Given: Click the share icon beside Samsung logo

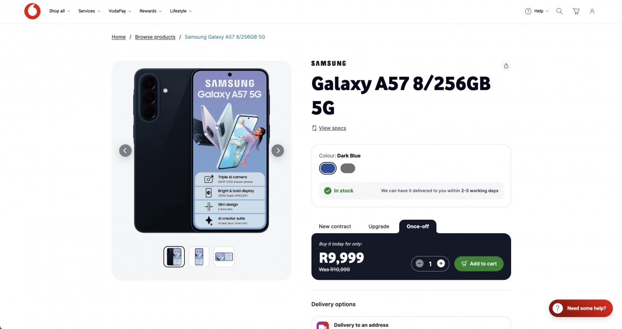Looking at the screenshot, I should coord(506,66).
